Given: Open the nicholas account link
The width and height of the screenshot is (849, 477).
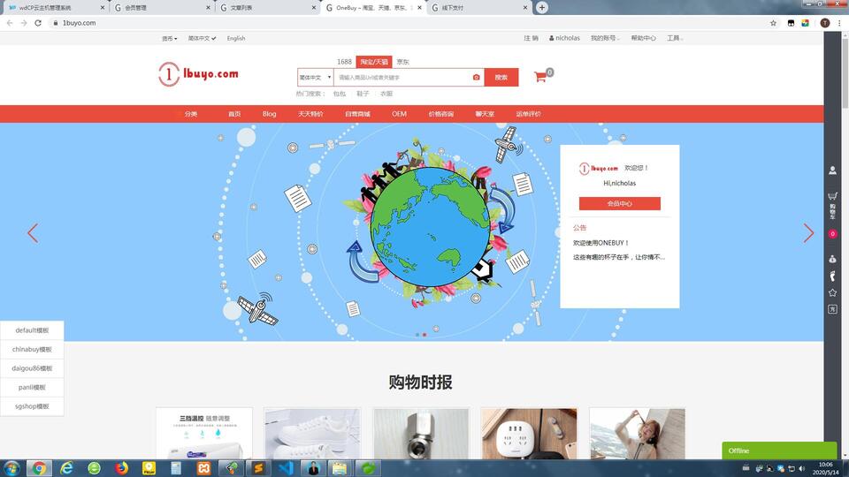Looking at the screenshot, I should coord(564,38).
